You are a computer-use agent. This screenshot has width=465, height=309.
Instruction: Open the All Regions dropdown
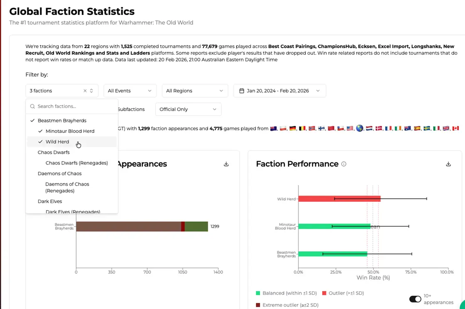(x=195, y=91)
